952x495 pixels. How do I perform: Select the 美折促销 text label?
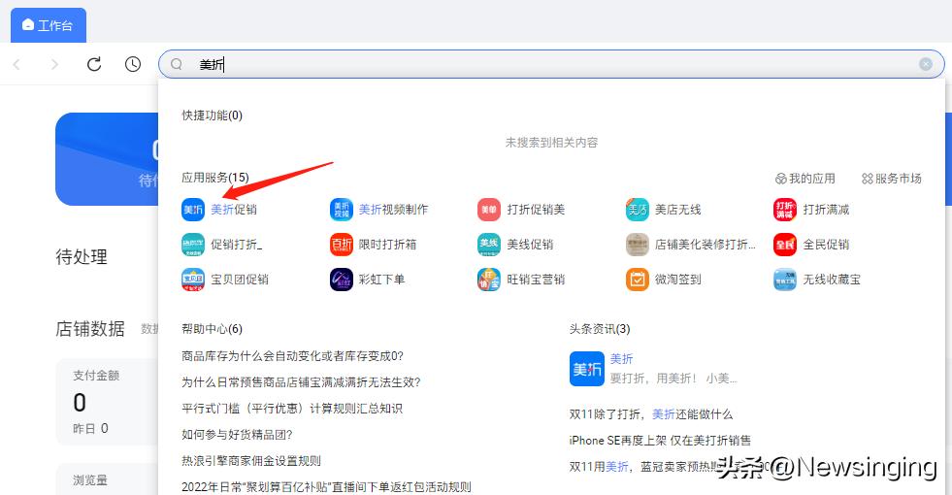234,210
